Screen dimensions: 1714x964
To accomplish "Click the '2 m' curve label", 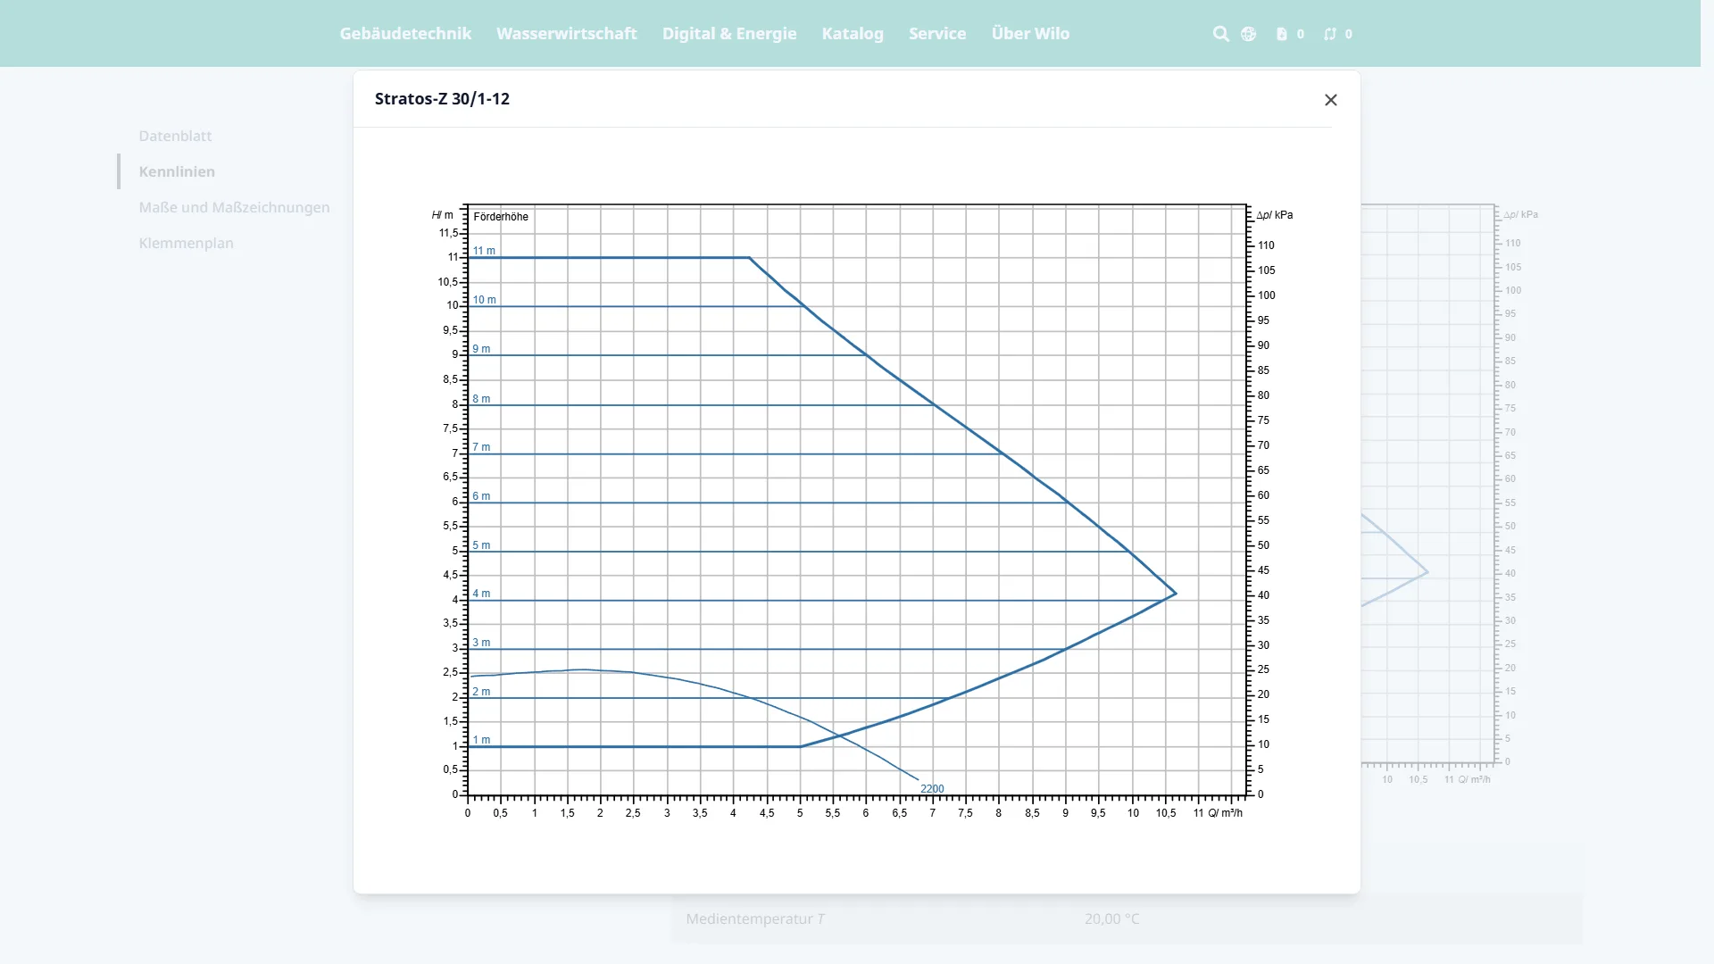I will 481,692.
